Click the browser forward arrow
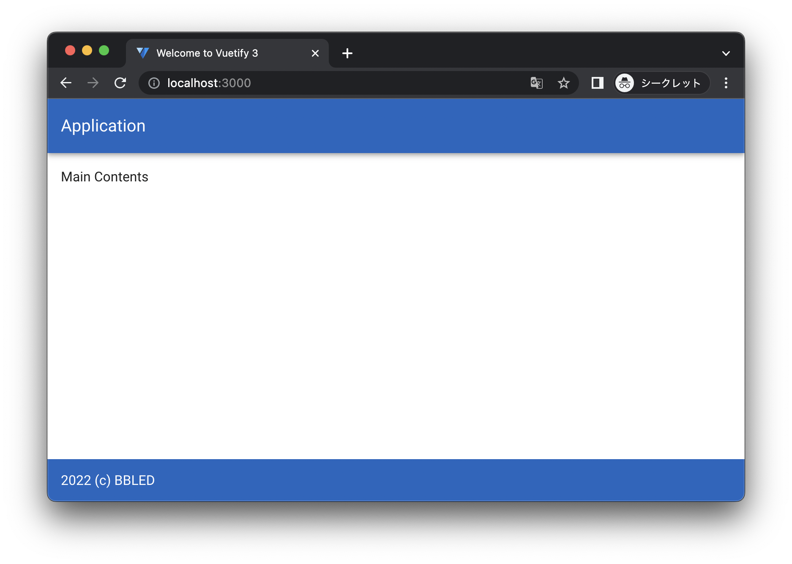The height and width of the screenshot is (564, 792). tap(93, 83)
